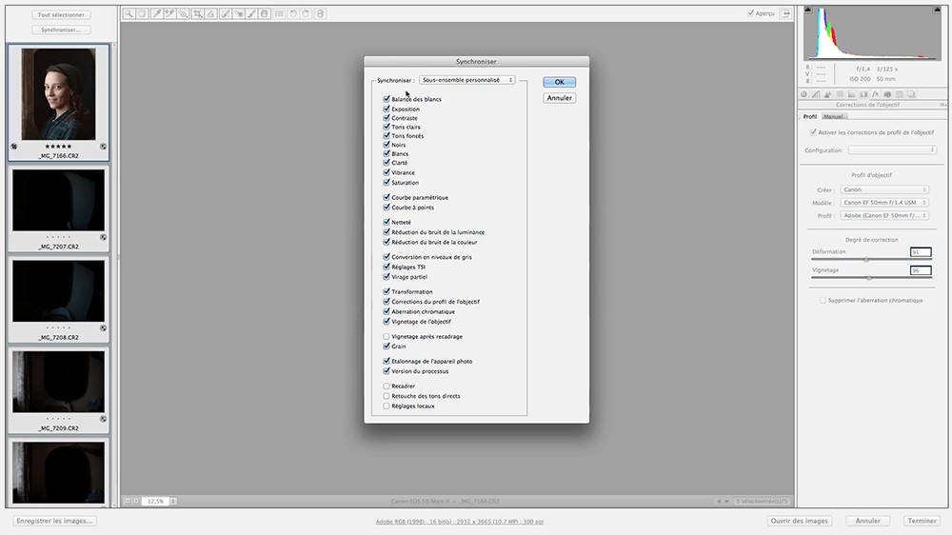Open the Snapshots panel icon
952x535 pixels.
click(x=911, y=94)
